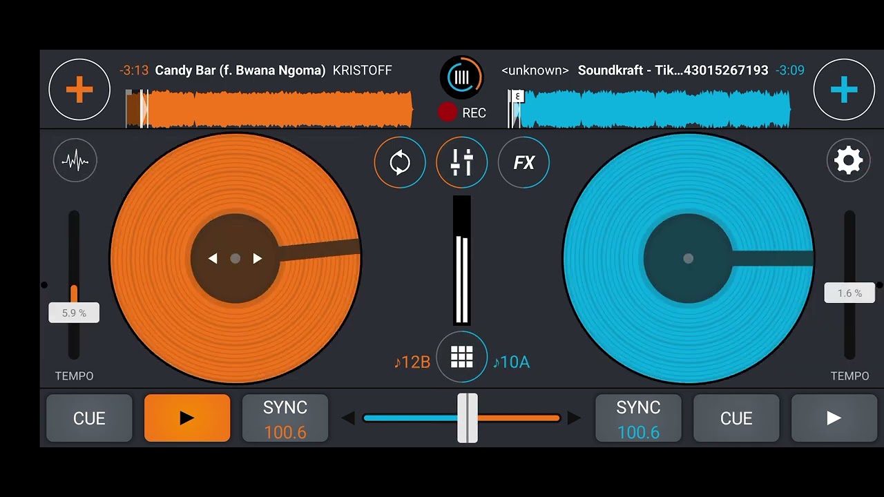Click the right TEMPO label

coord(850,376)
